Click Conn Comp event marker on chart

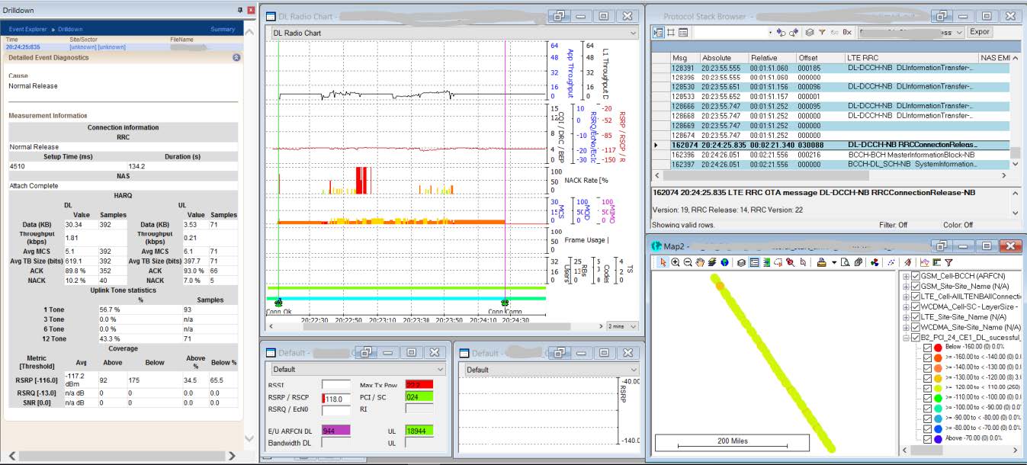(x=505, y=304)
